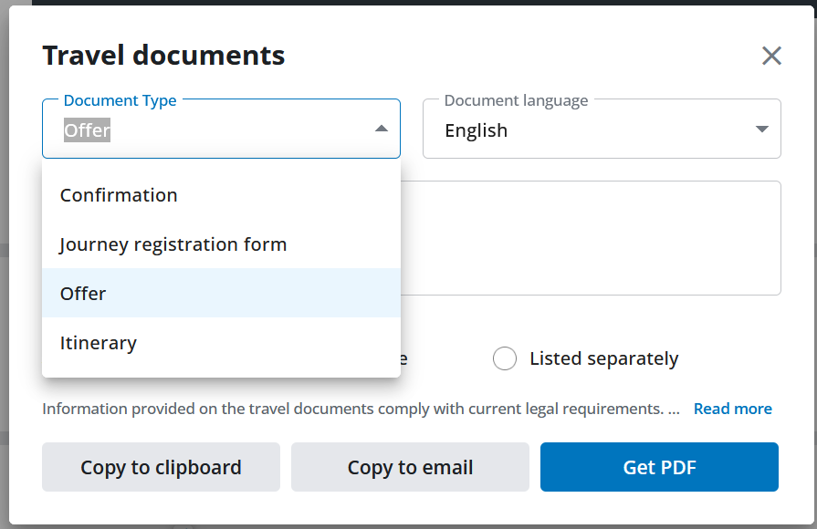Download via the Get PDF button

(659, 468)
